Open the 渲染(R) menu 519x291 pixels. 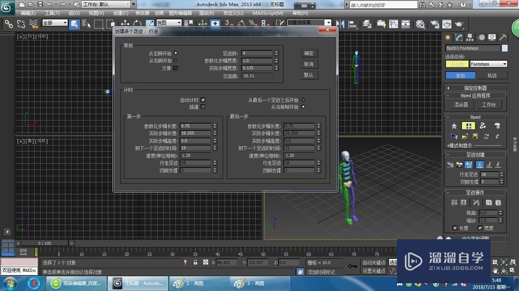point(207,13)
